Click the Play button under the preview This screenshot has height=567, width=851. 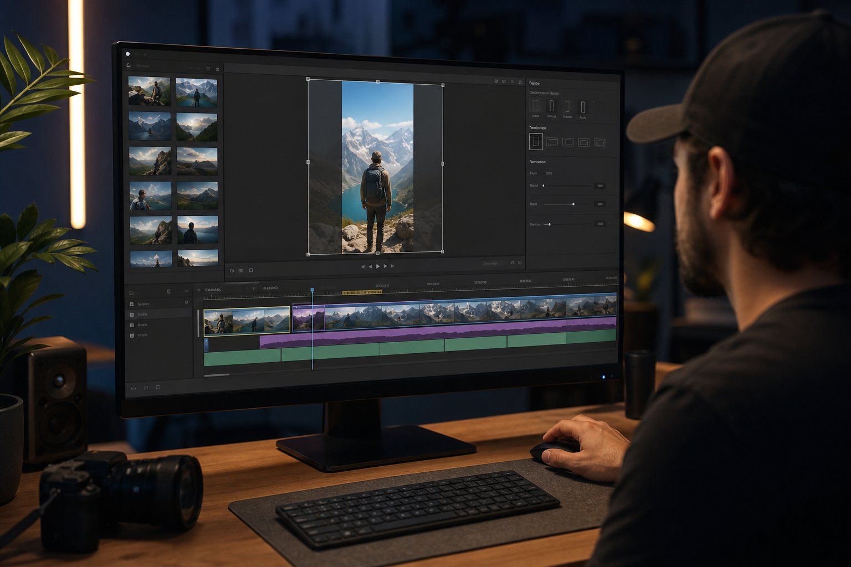coord(378,266)
